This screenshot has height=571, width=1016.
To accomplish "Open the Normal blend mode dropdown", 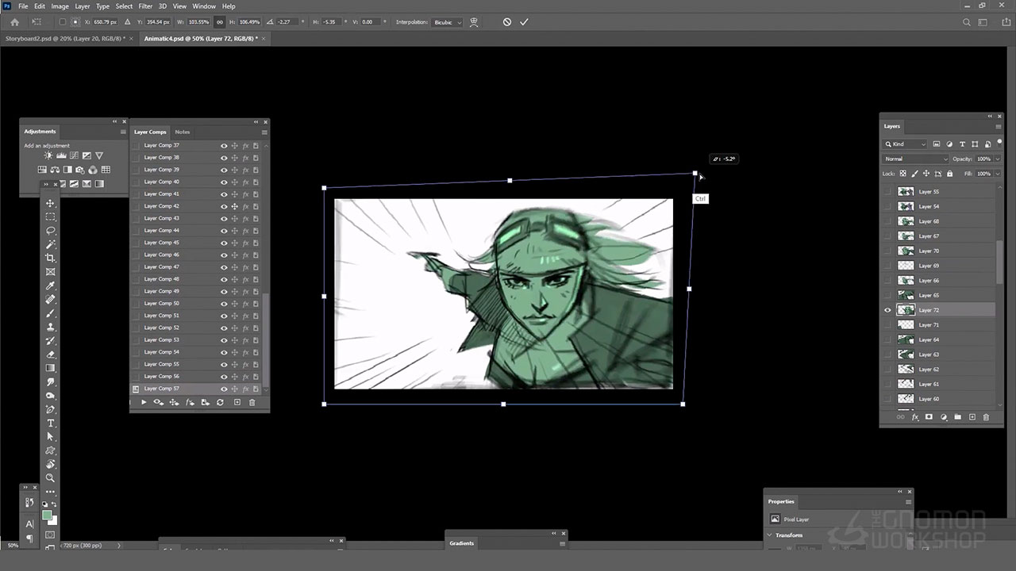I will click(x=915, y=159).
